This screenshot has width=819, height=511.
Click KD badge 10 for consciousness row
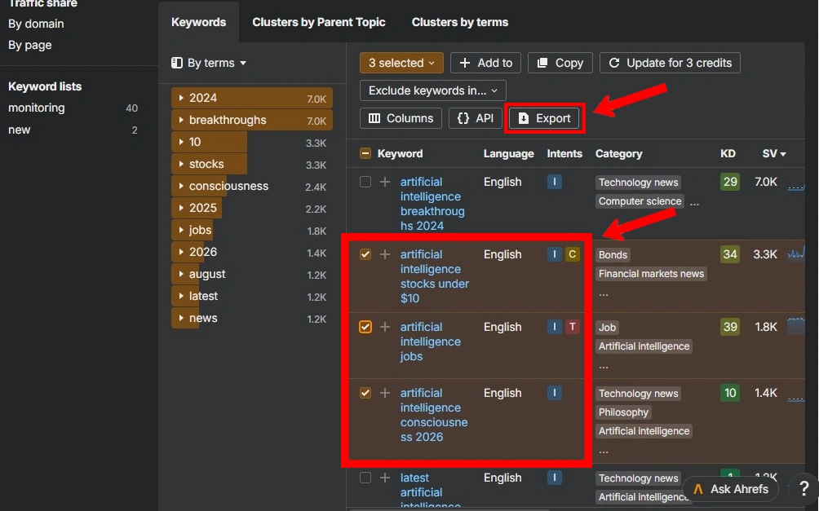coord(730,393)
